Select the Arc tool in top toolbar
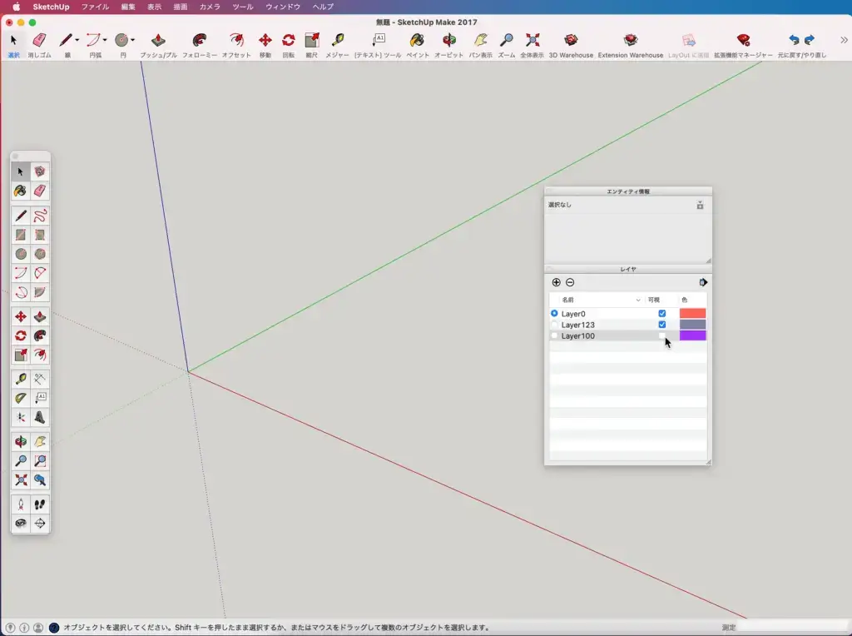The width and height of the screenshot is (852, 636). pyautogui.click(x=93, y=40)
